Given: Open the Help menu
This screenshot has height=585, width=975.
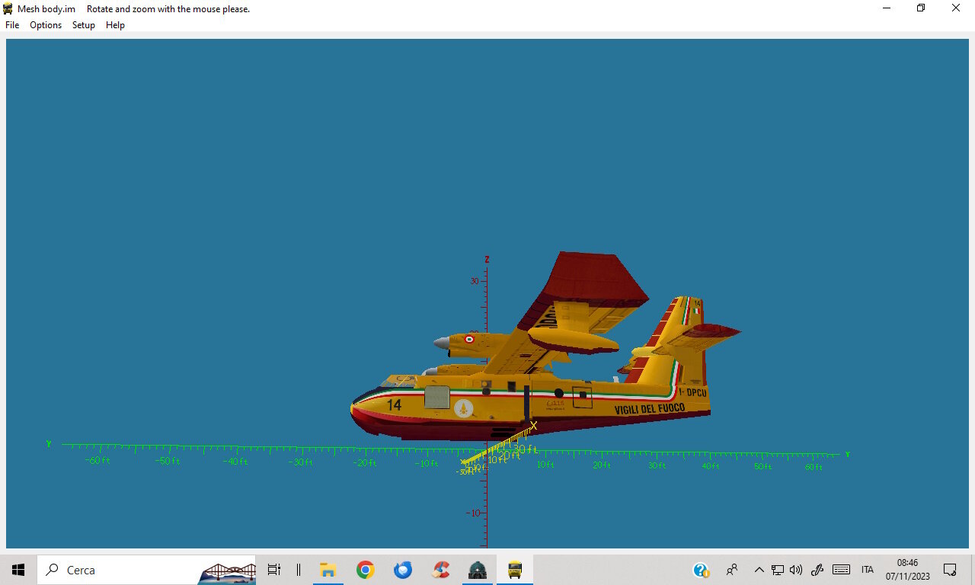Looking at the screenshot, I should [x=115, y=25].
